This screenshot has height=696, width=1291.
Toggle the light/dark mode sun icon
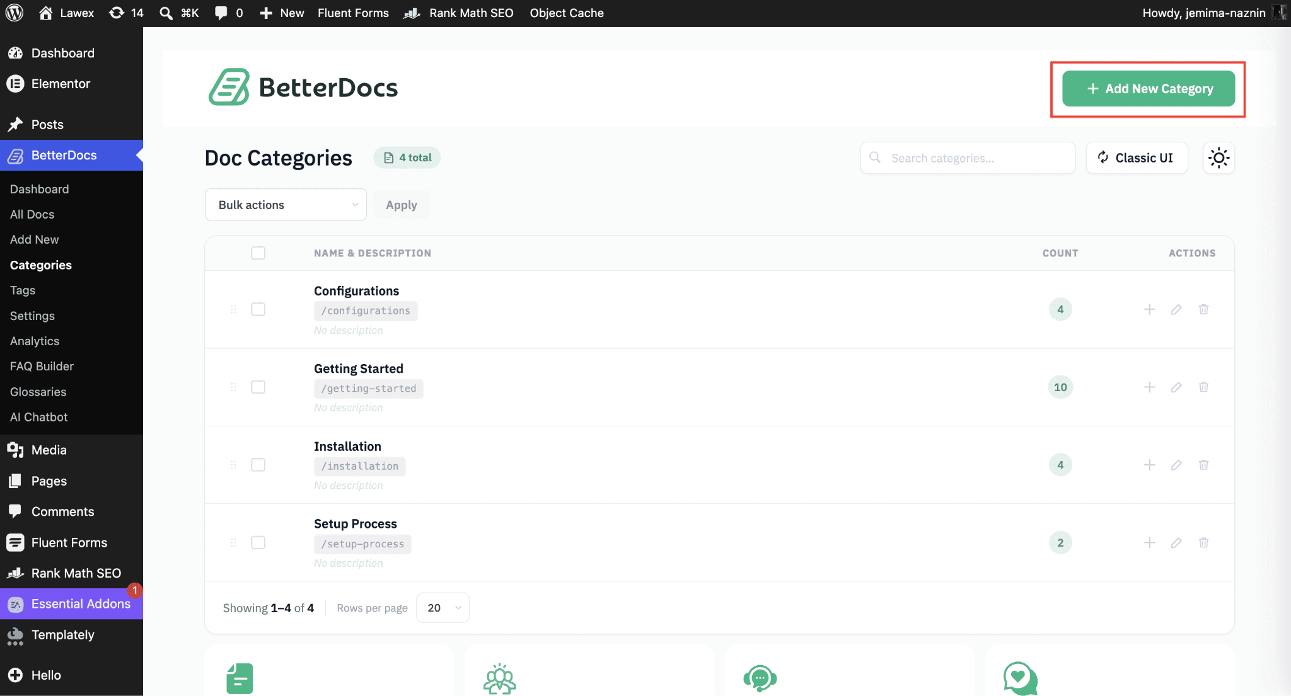click(1219, 157)
